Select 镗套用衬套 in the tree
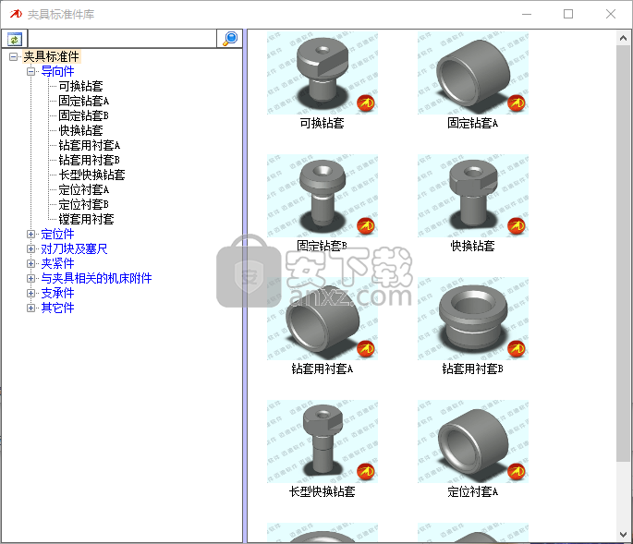 click(86, 219)
